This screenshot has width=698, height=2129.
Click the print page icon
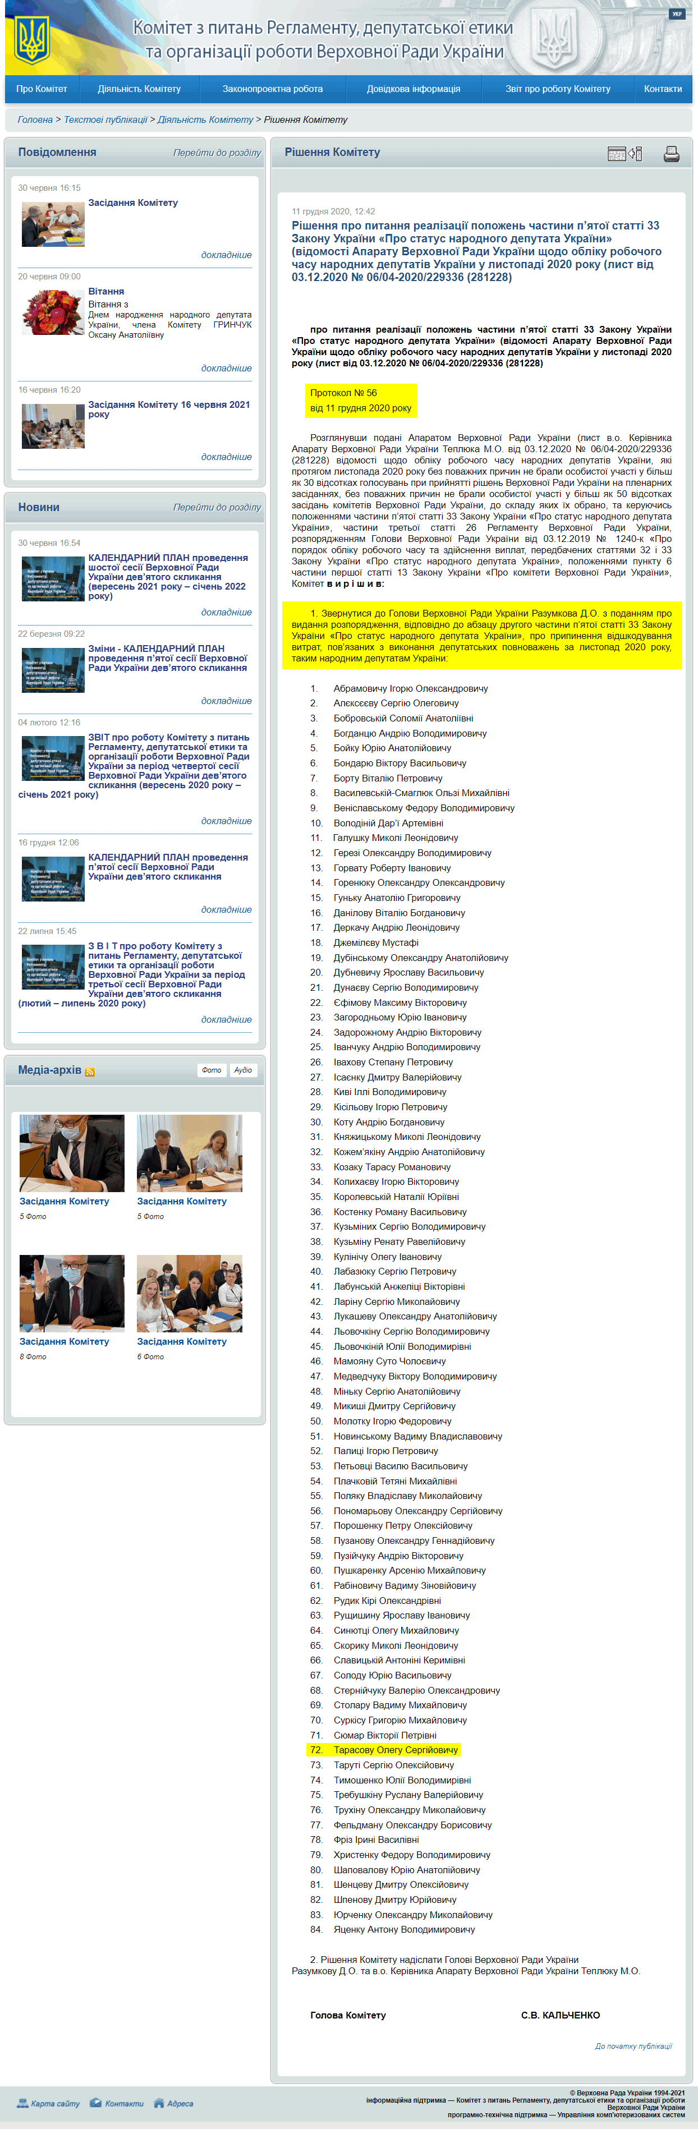(671, 154)
